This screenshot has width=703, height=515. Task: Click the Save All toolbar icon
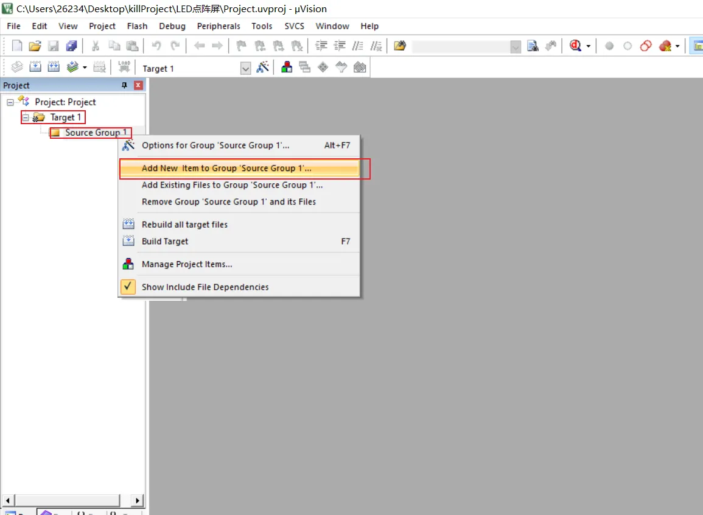[72, 46]
